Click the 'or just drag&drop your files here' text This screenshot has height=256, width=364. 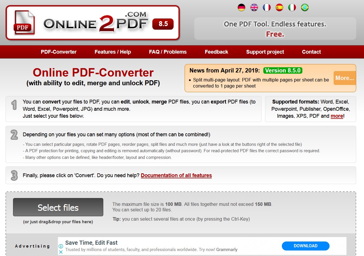click(x=58, y=222)
